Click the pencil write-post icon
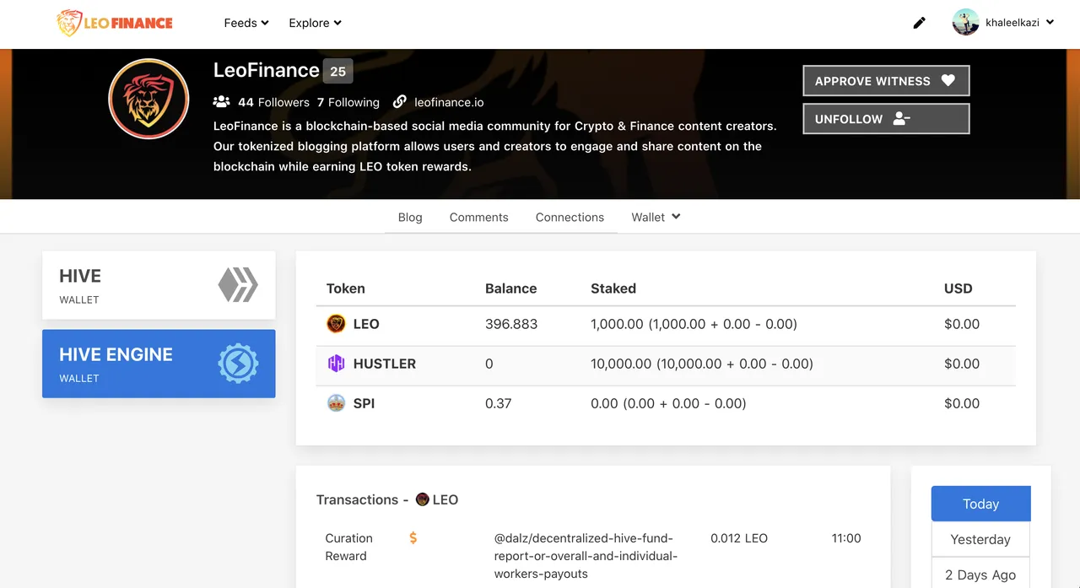The height and width of the screenshot is (588, 1080). tap(920, 23)
